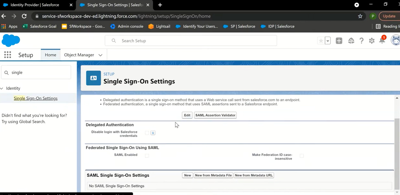Click New from Metadata File button
This screenshot has width=400, height=195.
tap(213, 175)
